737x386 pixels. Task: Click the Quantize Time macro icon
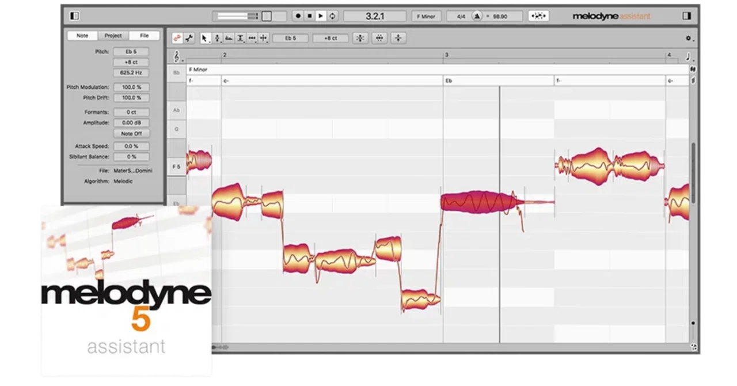[379, 38]
